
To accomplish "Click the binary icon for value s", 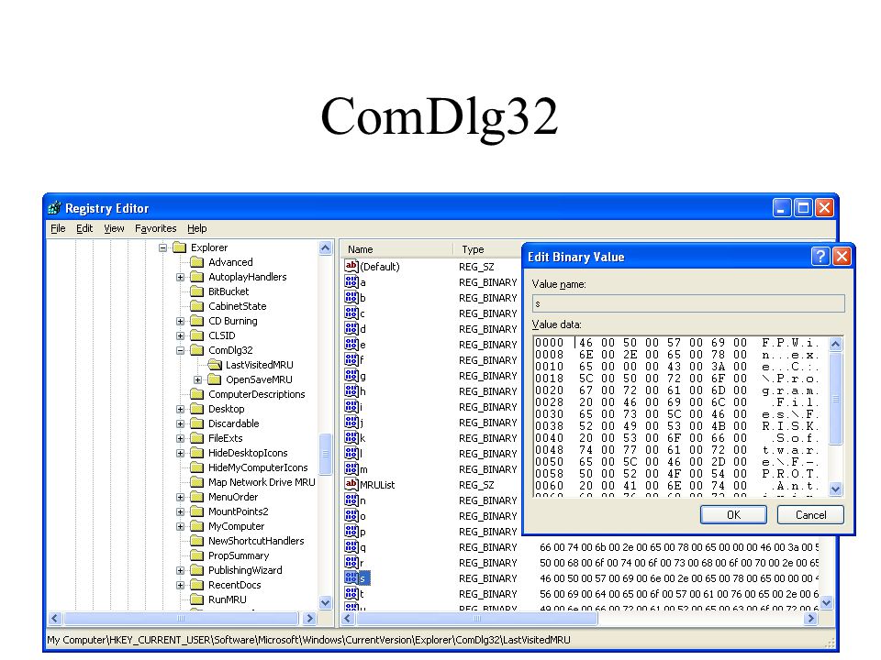I will tap(351, 577).
